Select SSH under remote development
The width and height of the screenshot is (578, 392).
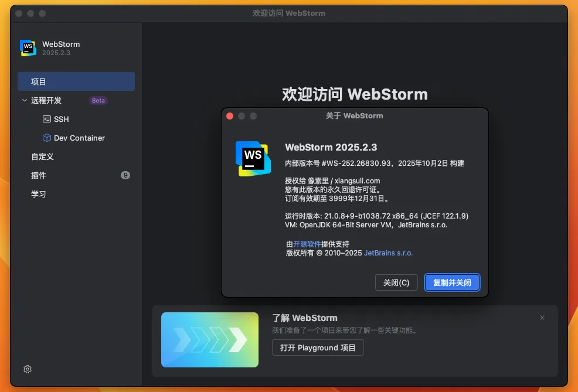click(62, 119)
